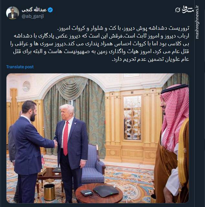Click the handshake in the photo
This screenshot has height=207, width=205.
tap(56, 143)
